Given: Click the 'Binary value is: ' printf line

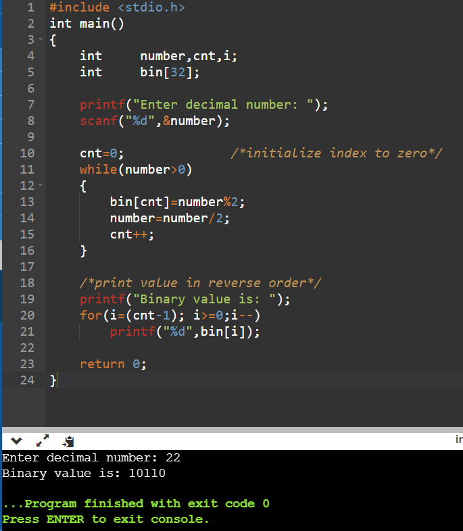Looking at the screenshot, I should 185,299.
